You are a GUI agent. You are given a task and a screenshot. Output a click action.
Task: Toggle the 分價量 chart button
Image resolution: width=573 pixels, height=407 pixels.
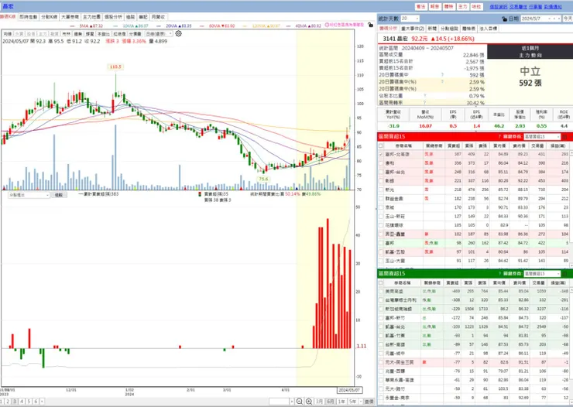(x=135, y=33)
